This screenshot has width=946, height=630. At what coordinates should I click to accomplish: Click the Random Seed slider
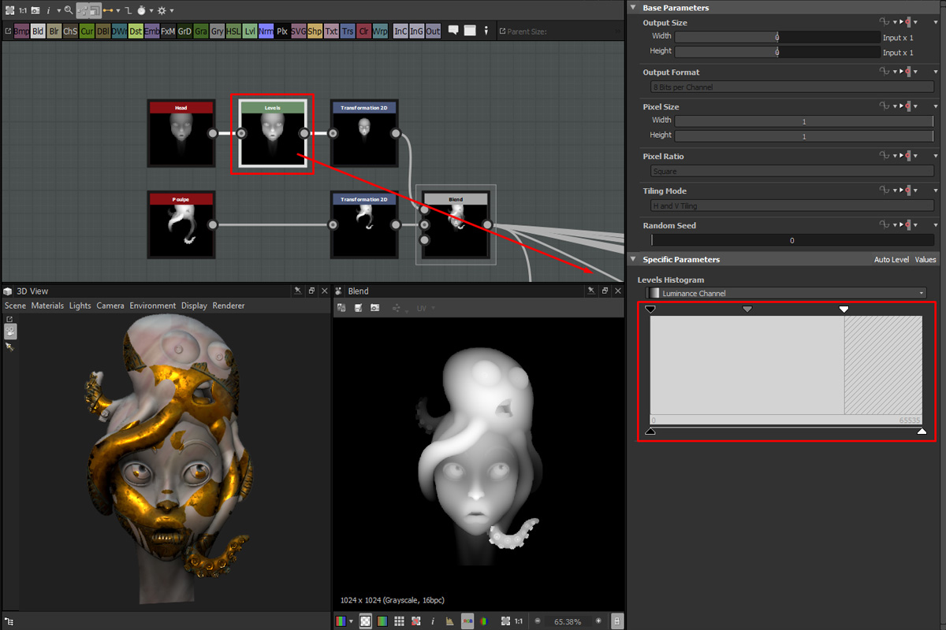click(791, 240)
